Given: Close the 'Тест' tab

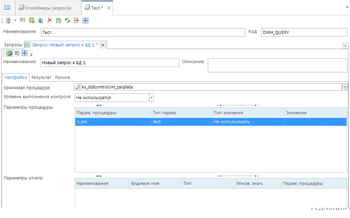Looking at the screenshot, I should [109, 8].
